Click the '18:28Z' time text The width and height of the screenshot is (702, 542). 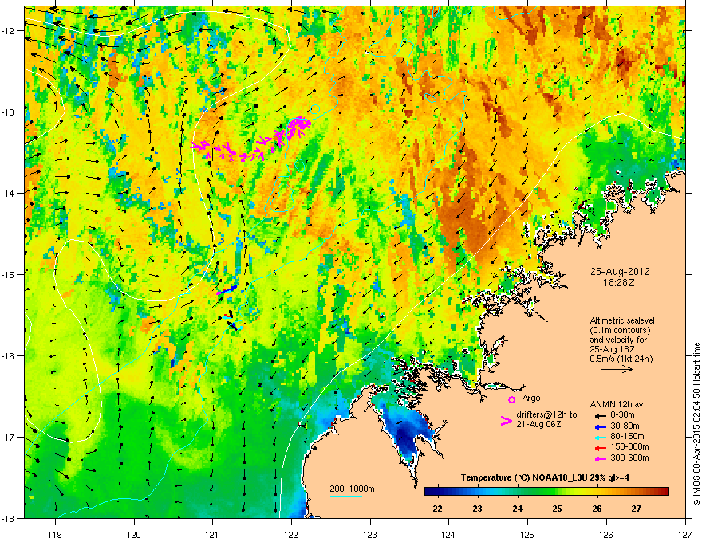(x=620, y=283)
